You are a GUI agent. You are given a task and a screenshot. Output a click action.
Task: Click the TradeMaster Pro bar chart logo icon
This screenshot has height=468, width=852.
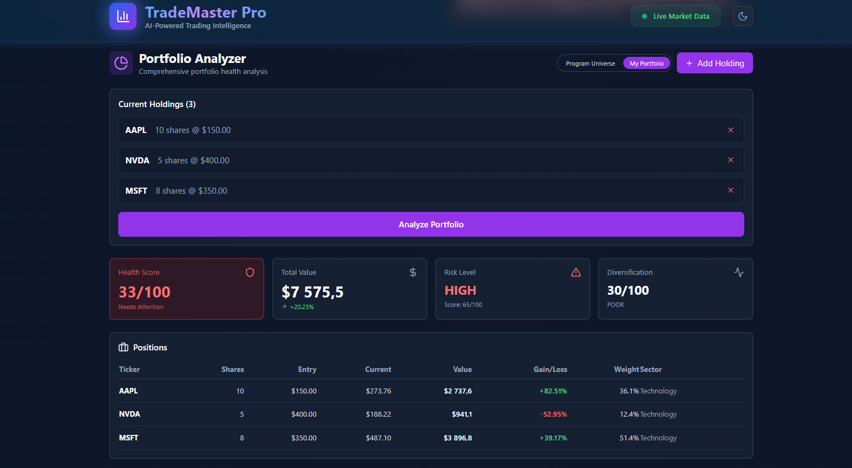point(122,16)
